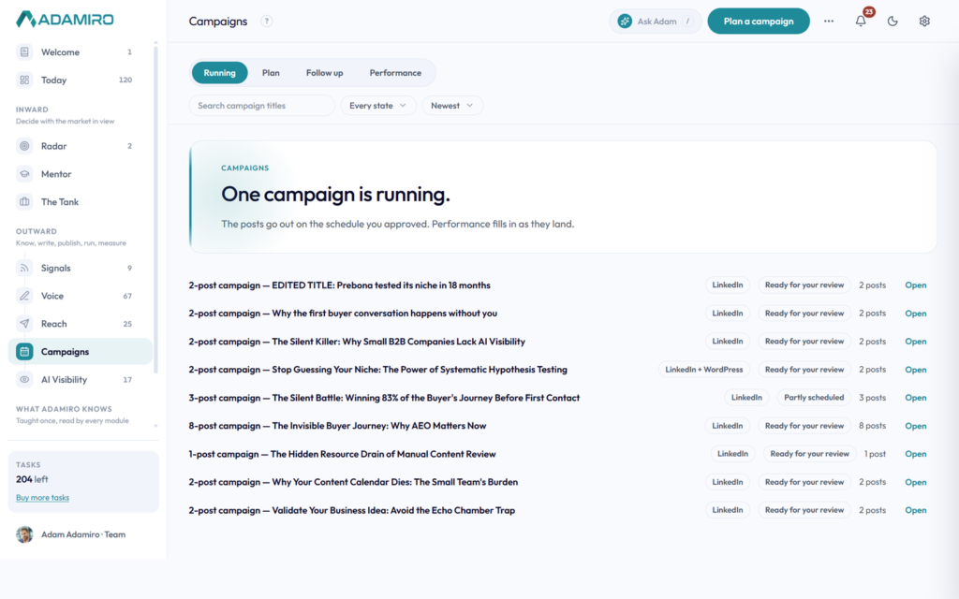The image size is (959, 599).
Task: Click the Campaigns page heading
Action: pos(217,22)
